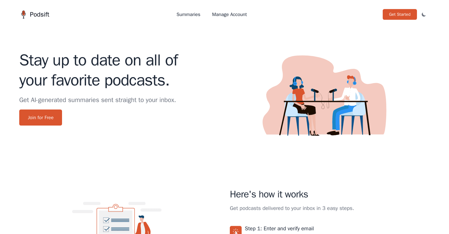
Task: Open Manage Account in the navigation
Action: (229, 14)
